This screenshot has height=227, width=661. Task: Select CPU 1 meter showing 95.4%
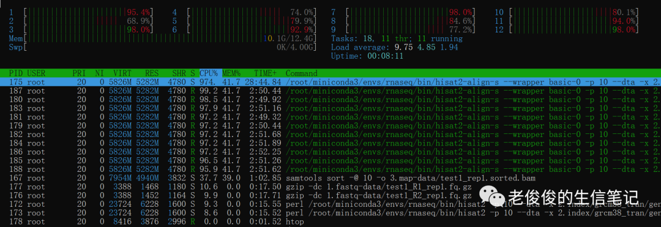[x=81, y=12]
